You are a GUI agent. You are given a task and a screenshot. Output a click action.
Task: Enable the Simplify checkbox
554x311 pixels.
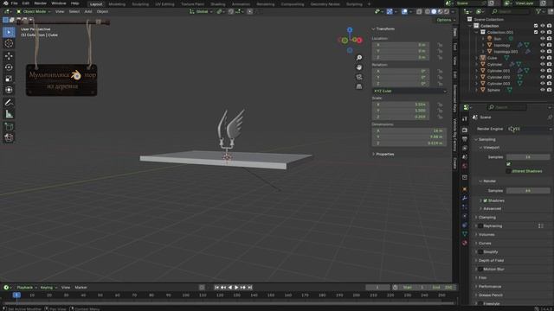coord(480,251)
